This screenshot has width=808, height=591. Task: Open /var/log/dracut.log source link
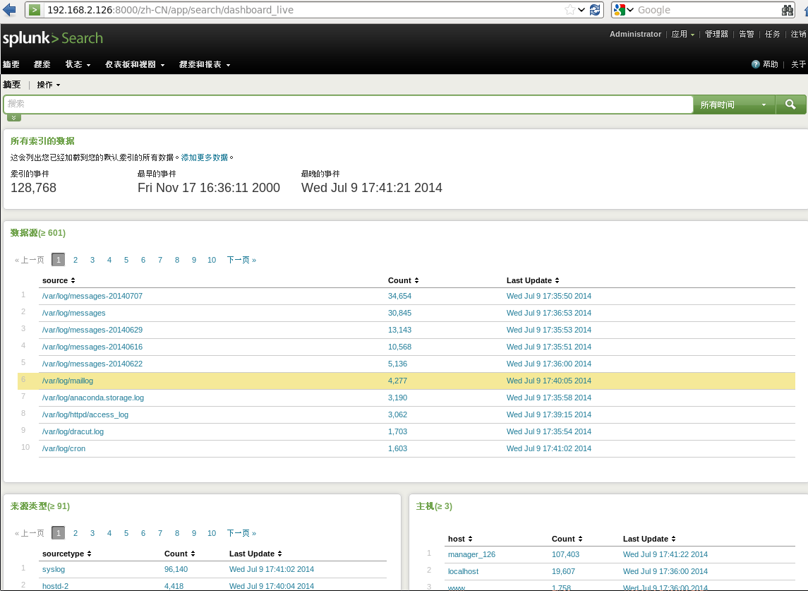[x=73, y=431]
